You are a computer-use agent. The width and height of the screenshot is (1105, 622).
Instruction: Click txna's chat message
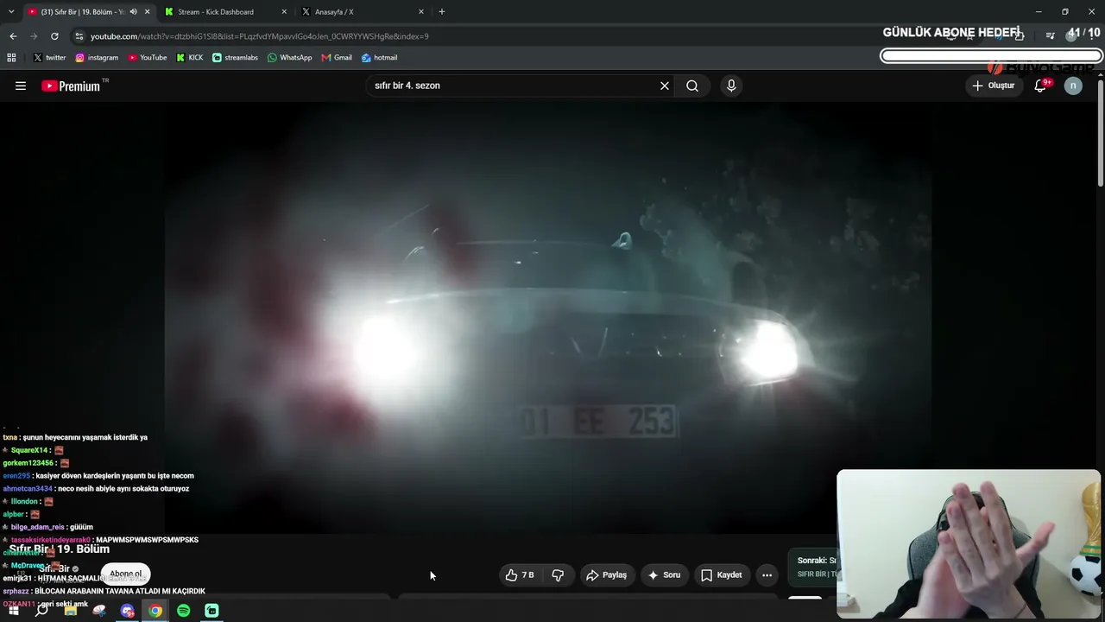[x=75, y=437]
